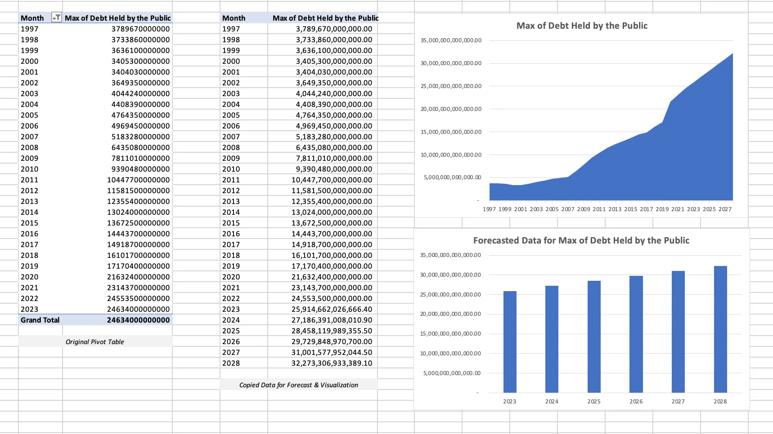Select the Grand Total cell
Viewport: 773px width, 434px height.
pyautogui.click(x=40, y=320)
